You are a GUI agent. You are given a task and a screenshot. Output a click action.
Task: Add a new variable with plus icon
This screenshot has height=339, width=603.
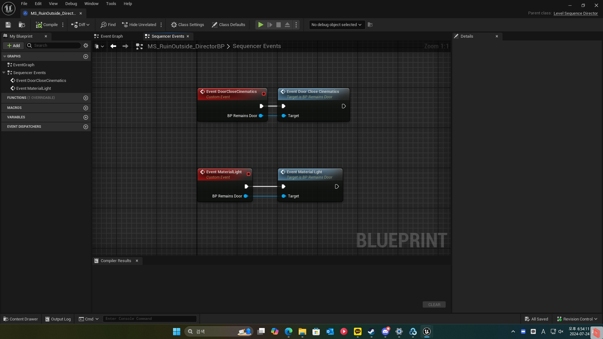click(x=86, y=117)
